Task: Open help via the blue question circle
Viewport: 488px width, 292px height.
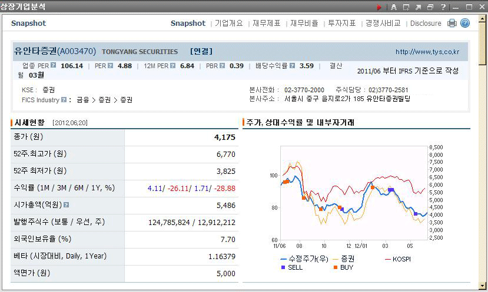Action: [x=465, y=23]
